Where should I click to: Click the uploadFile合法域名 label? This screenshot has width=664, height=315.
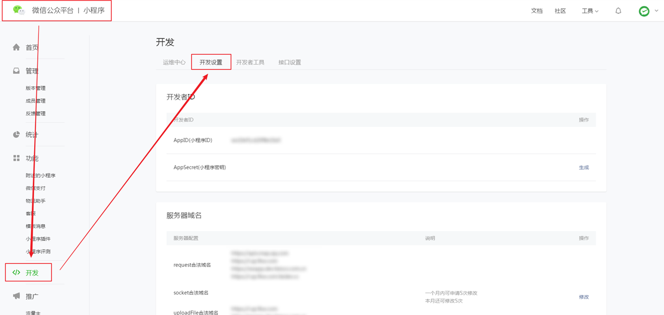point(196,312)
